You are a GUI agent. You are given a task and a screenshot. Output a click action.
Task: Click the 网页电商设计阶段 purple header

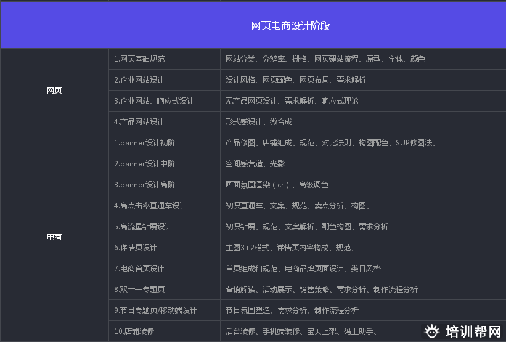point(290,26)
